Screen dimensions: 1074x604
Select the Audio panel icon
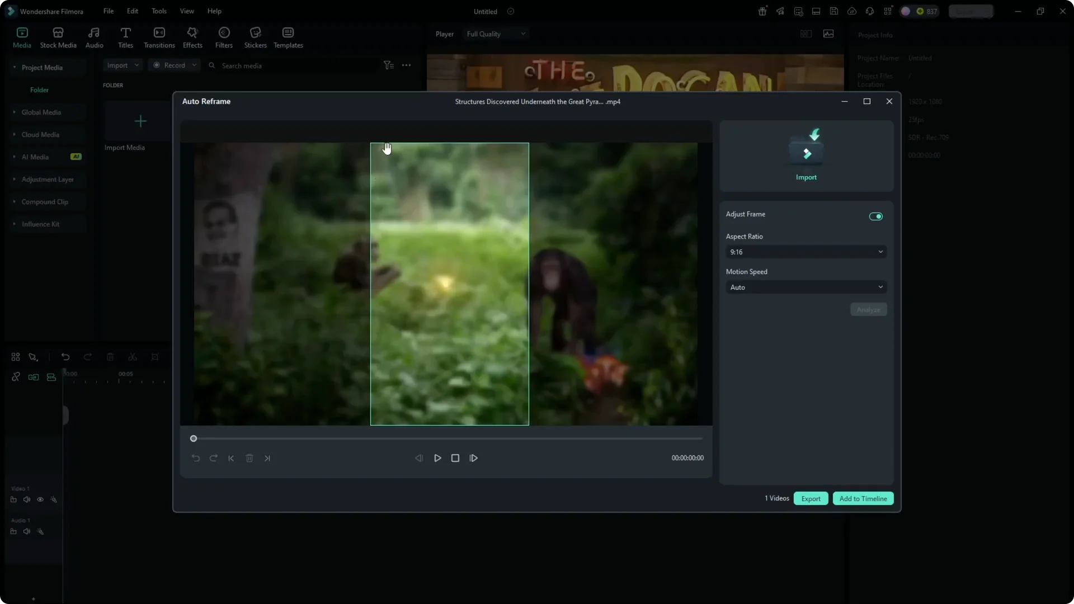click(93, 37)
